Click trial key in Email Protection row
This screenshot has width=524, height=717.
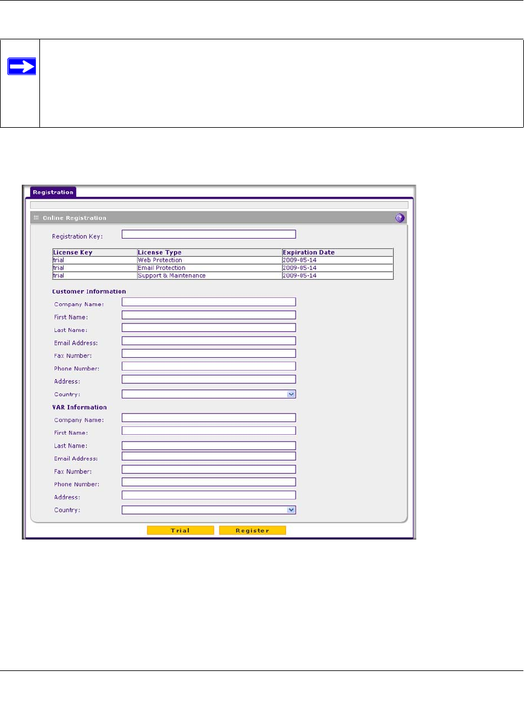click(x=95, y=268)
